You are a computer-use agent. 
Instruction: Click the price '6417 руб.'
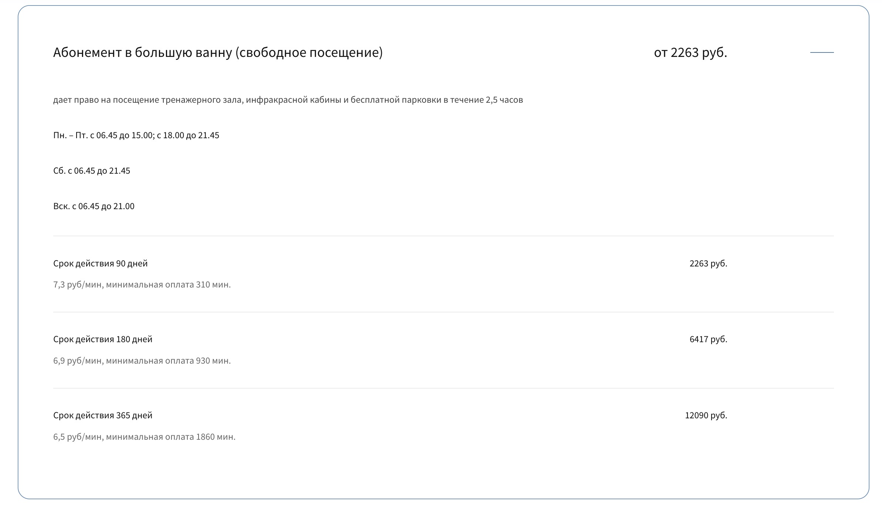(x=708, y=339)
